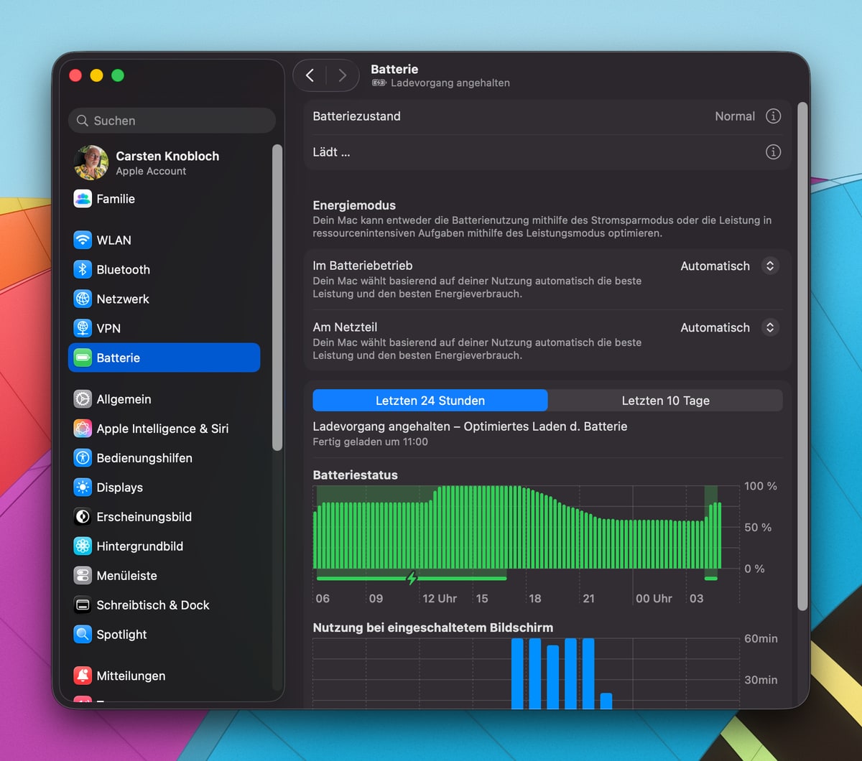Switch to Letzten 10 Tage tab

click(x=665, y=401)
